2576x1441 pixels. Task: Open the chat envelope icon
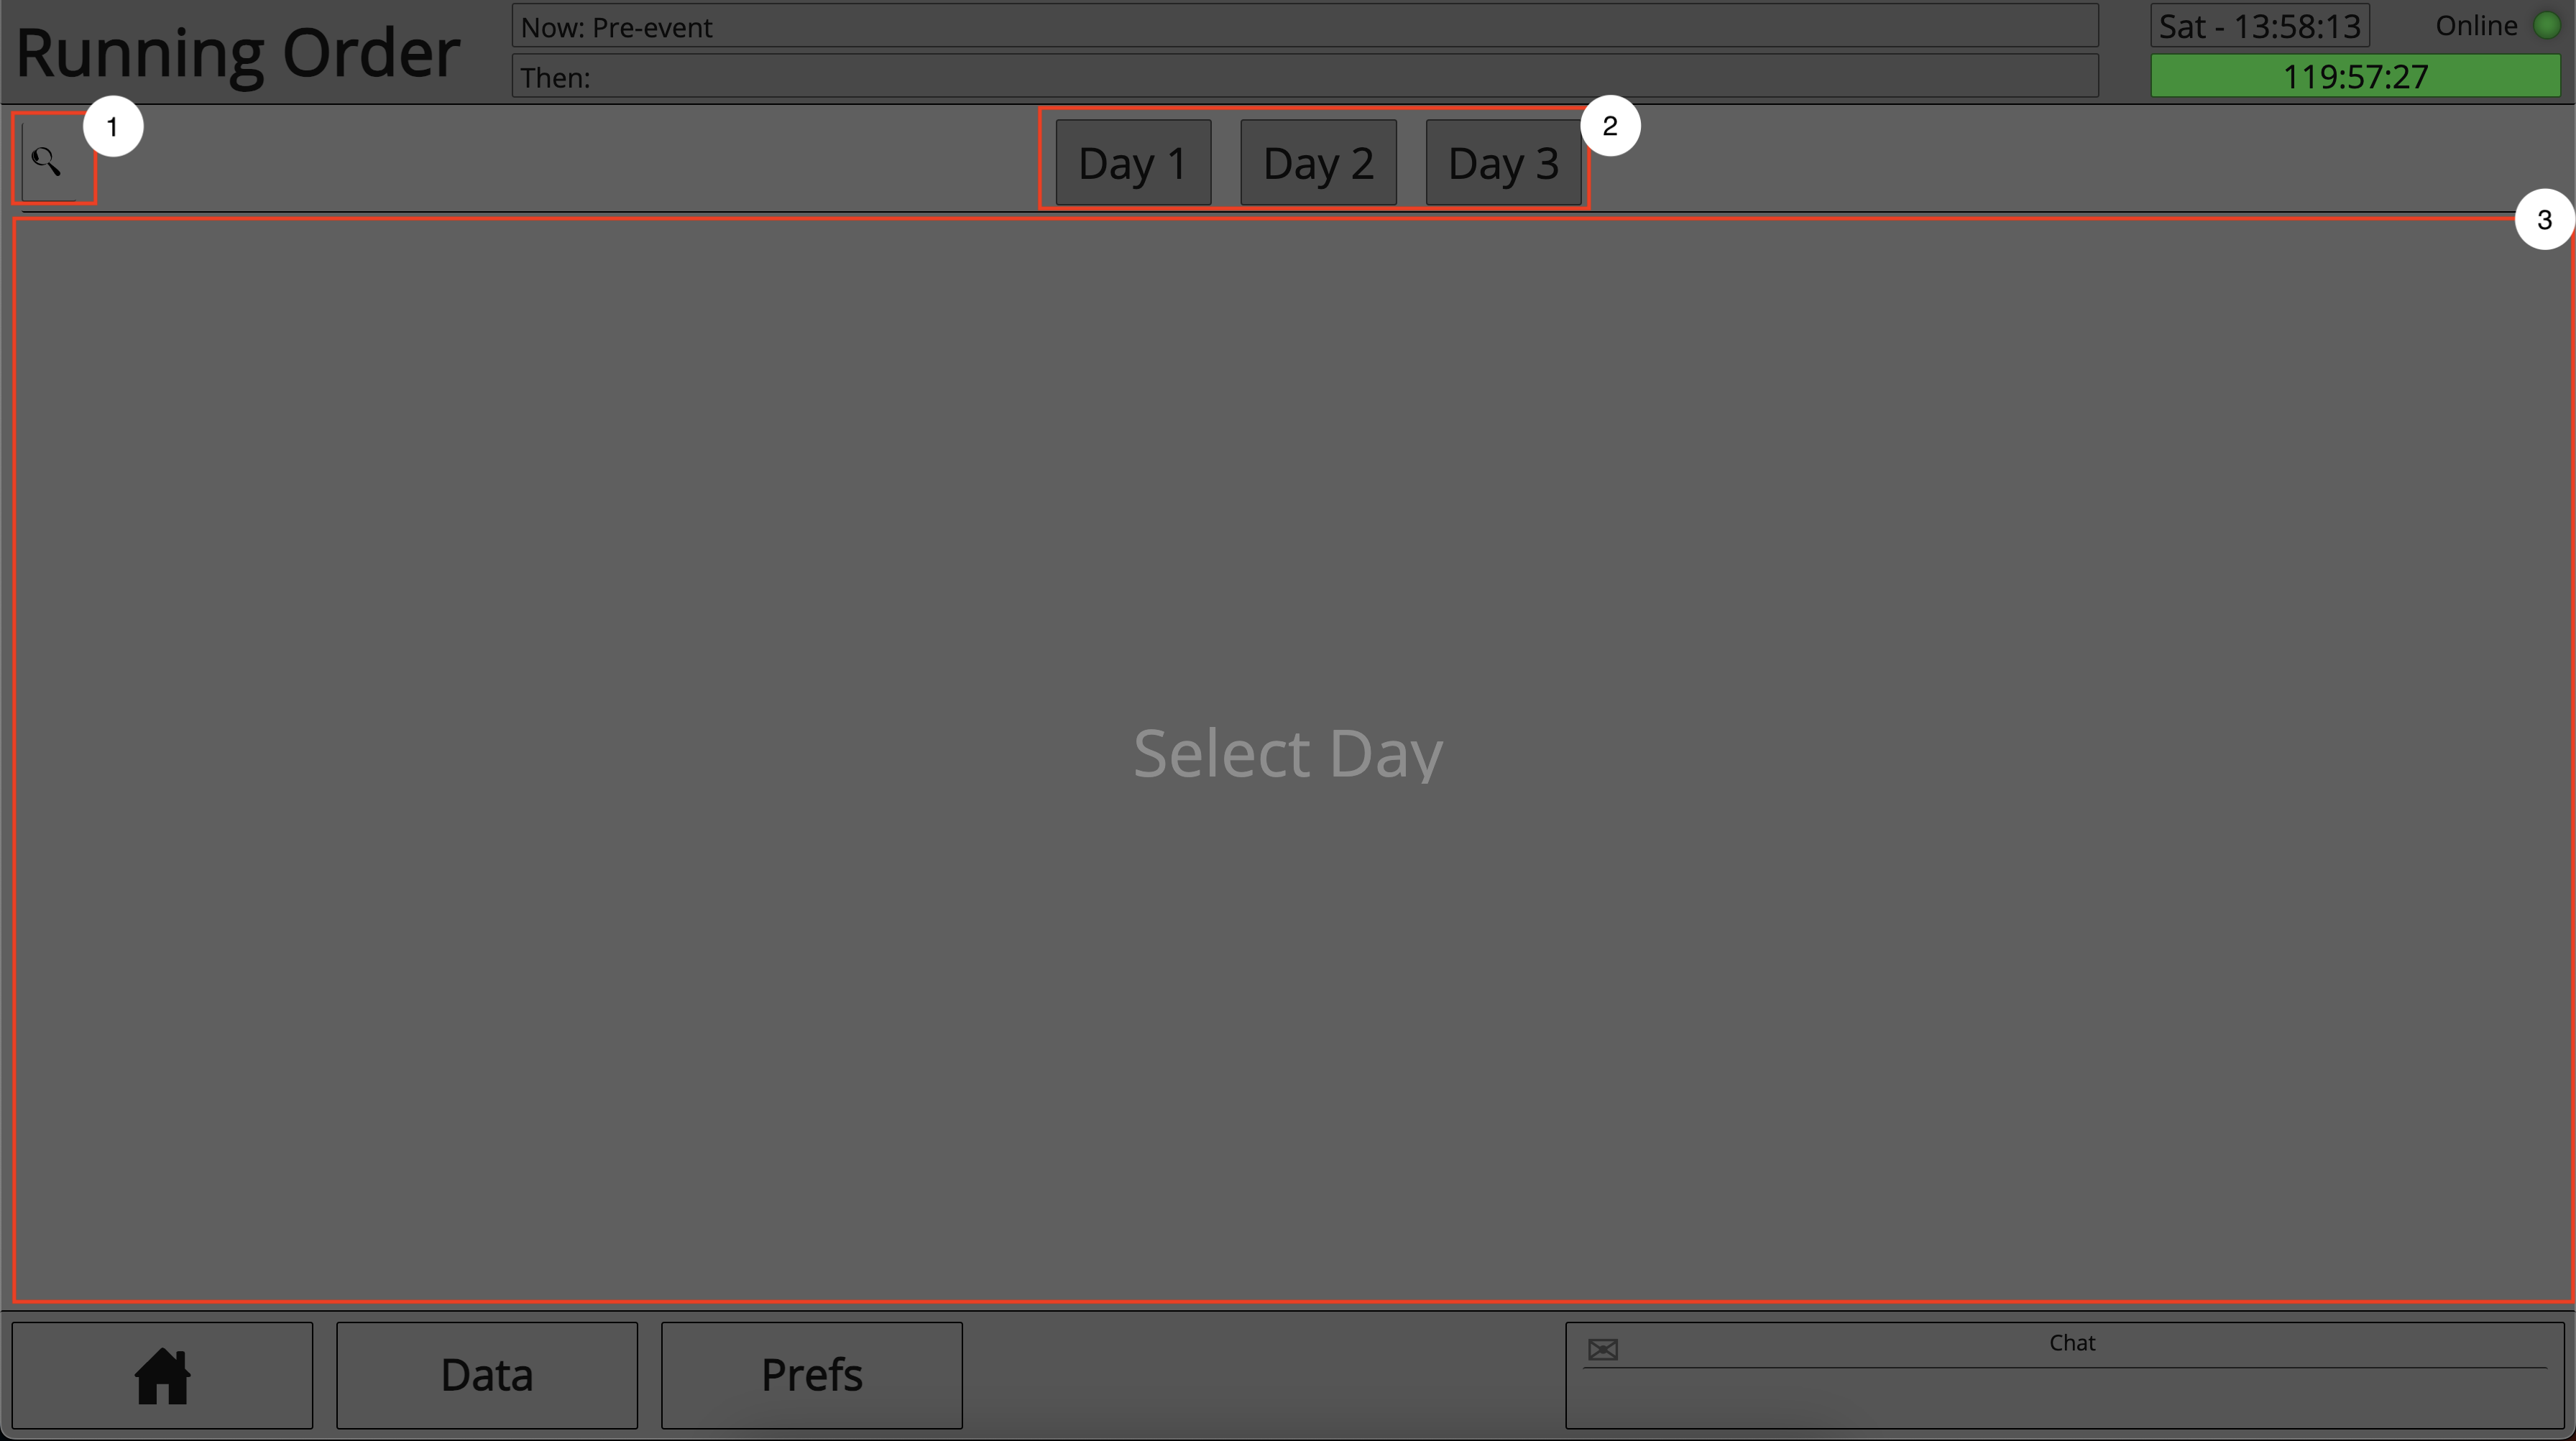pyautogui.click(x=1602, y=1350)
